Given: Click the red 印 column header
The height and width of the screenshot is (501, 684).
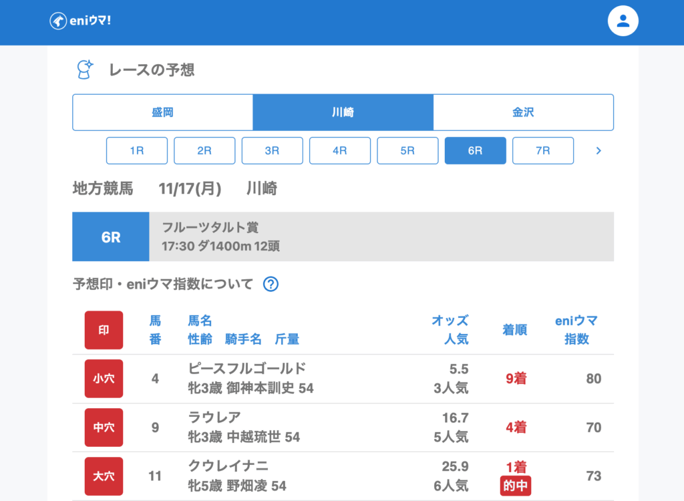Looking at the screenshot, I should coord(104,330).
